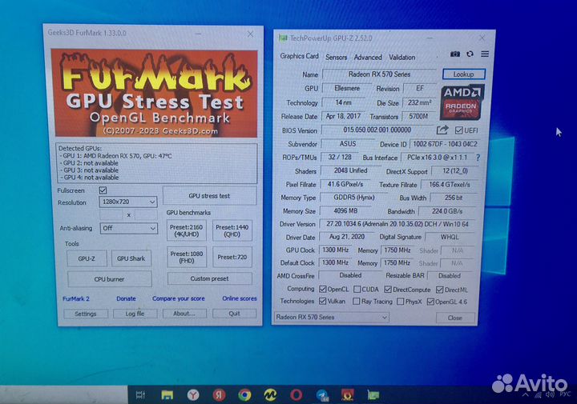Screen dimensions: 577x404
Task: Toggle the Ray Tracing checkbox
Action: click(x=356, y=302)
